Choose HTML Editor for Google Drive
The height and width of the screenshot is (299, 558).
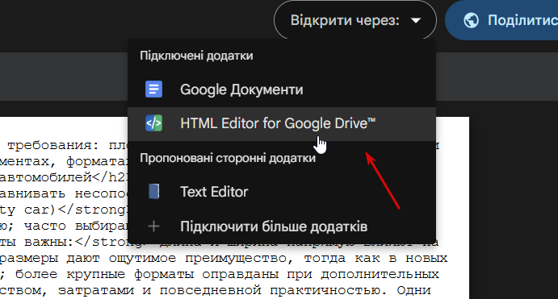282,123
